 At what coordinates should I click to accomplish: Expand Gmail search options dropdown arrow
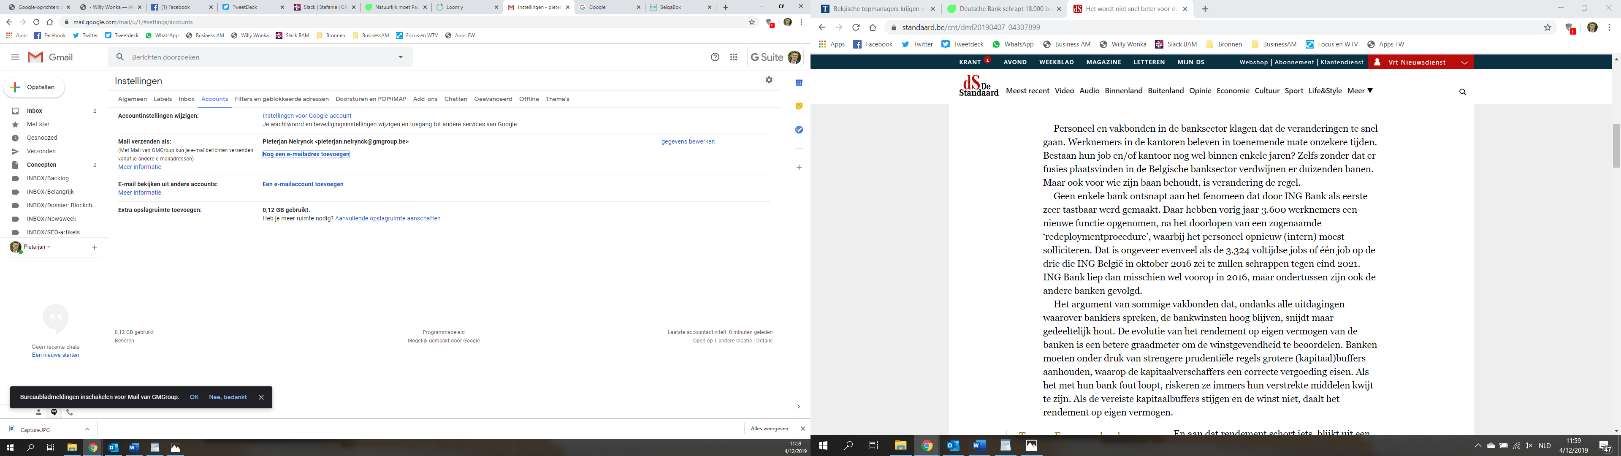401,57
